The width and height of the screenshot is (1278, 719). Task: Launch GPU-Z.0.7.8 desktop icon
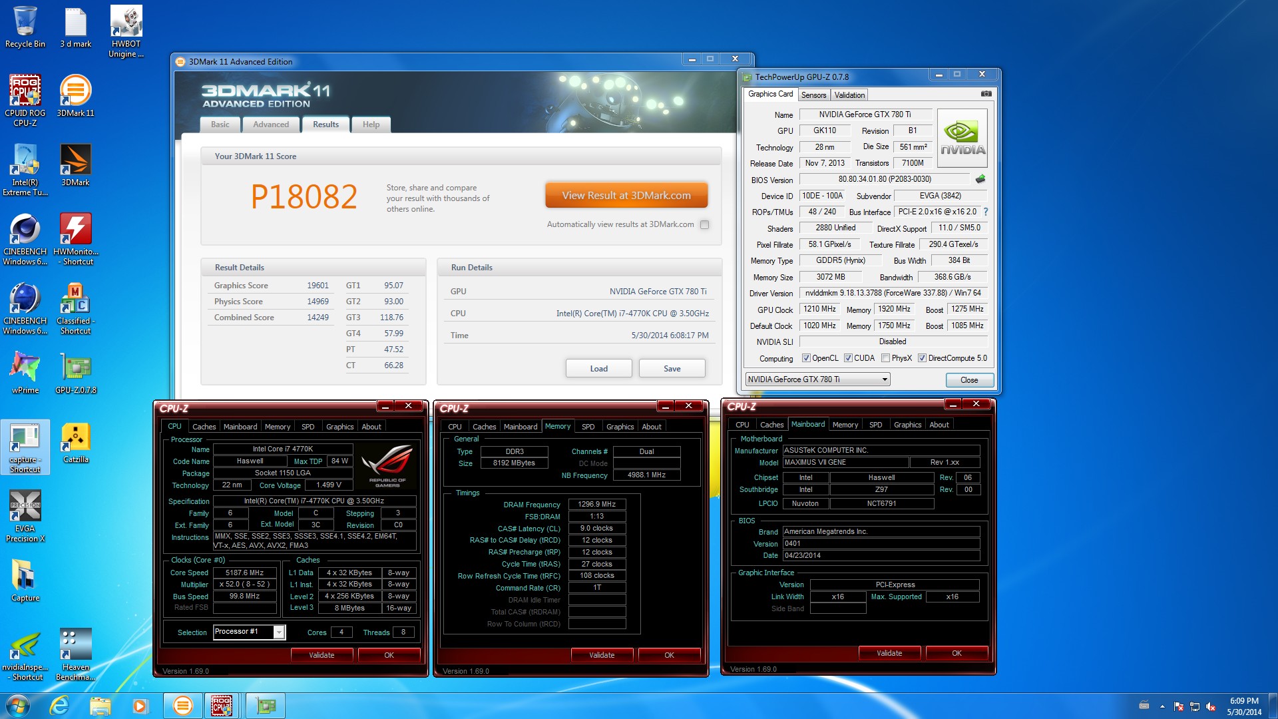click(76, 373)
